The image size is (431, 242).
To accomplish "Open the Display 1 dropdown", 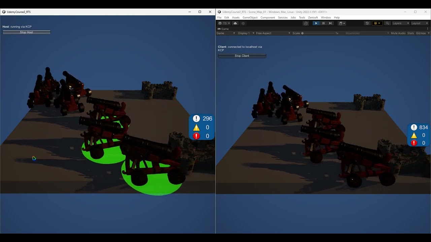I will 245,33.
